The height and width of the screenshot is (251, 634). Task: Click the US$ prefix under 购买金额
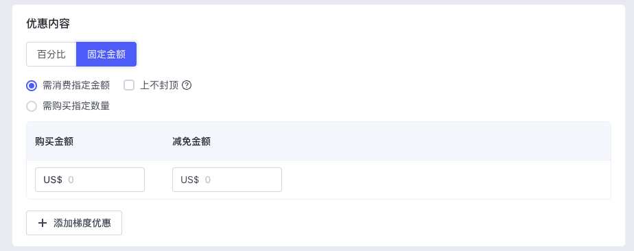tap(53, 180)
